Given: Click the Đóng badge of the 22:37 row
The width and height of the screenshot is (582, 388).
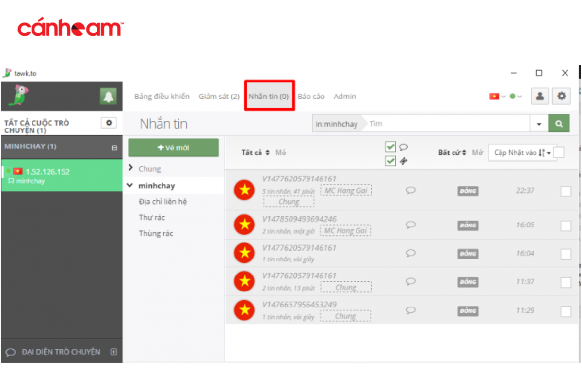Looking at the screenshot, I should [468, 191].
